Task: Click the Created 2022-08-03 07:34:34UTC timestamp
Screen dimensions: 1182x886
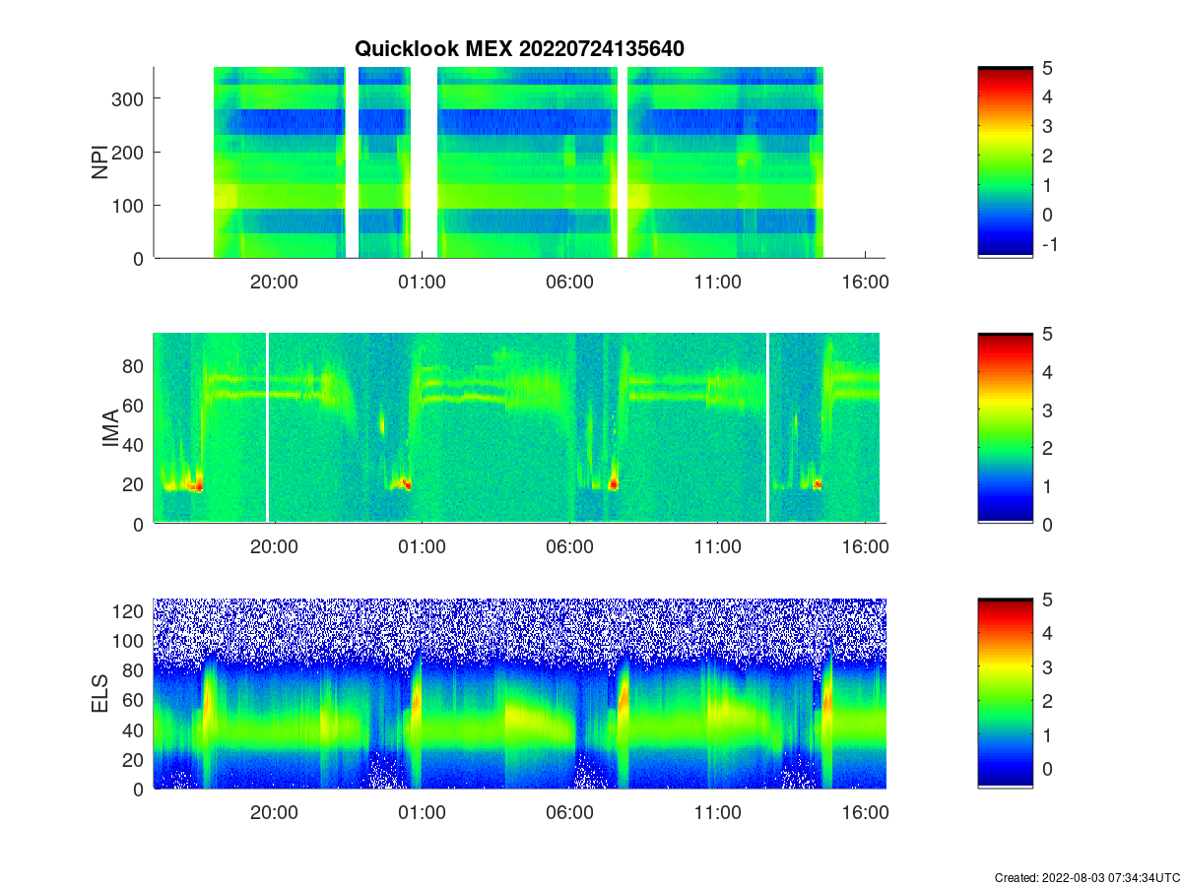Action: (1086, 877)
